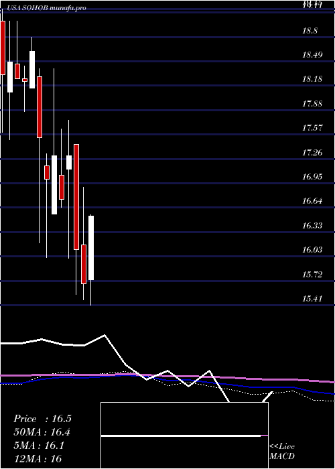Screen dimensions: 335x469
Task: Click the 16.95 price axis label
Action: click(312, 176)
